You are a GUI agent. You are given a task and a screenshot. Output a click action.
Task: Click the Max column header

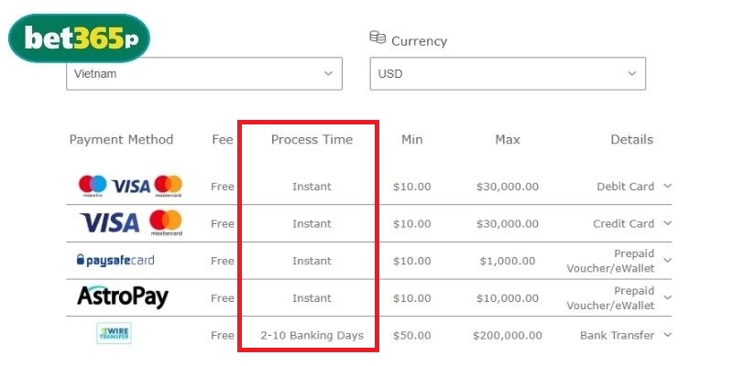click(x=508, y=140)
